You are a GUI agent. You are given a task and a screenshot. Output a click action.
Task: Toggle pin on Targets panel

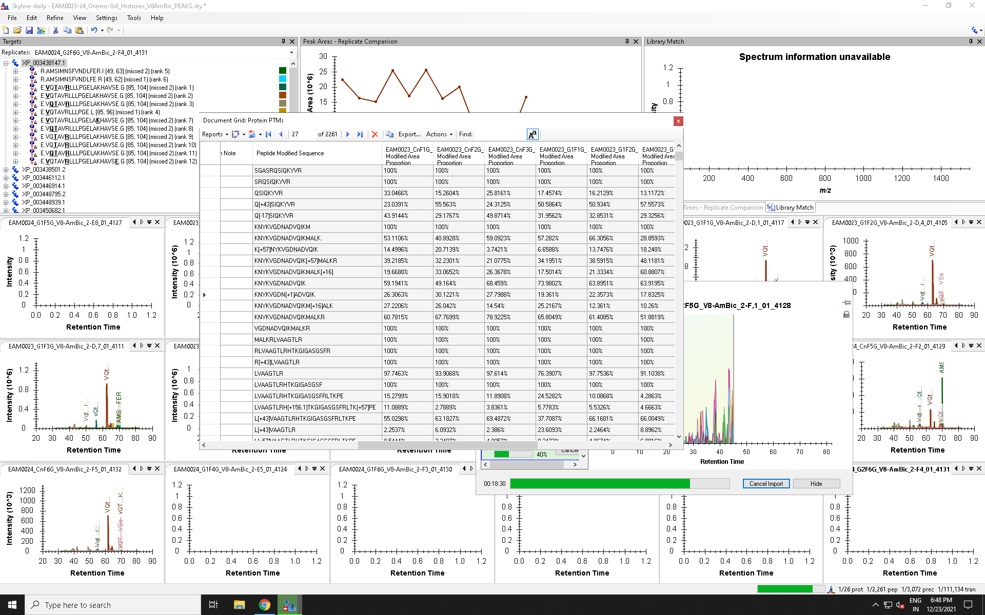[283, 42]
